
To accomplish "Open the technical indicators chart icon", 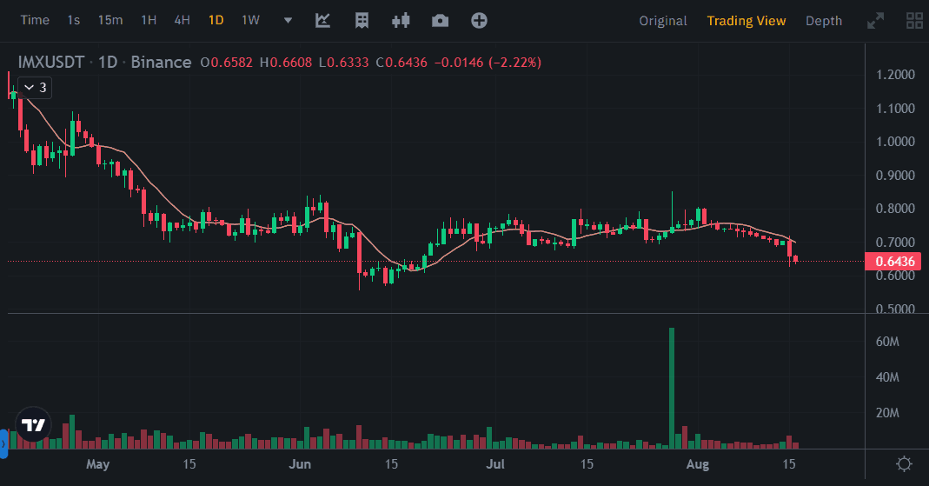I will (322, 20).
